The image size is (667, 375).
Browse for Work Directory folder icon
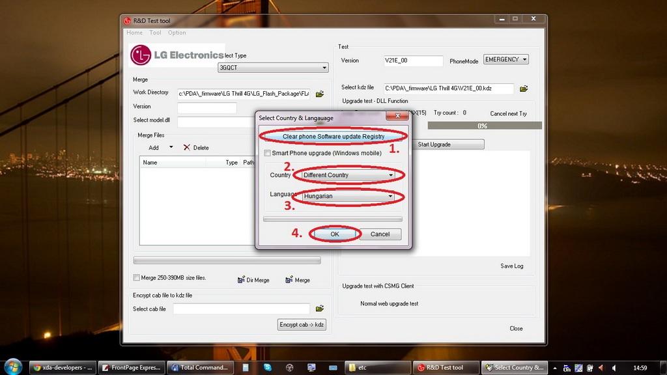[x=320, y=94]
